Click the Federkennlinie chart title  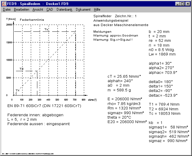tap(30, 19)
